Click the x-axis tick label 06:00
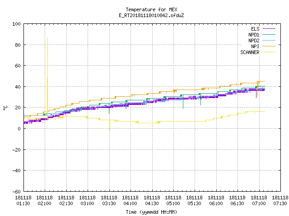The image size is (289, 216). point(216,203)
